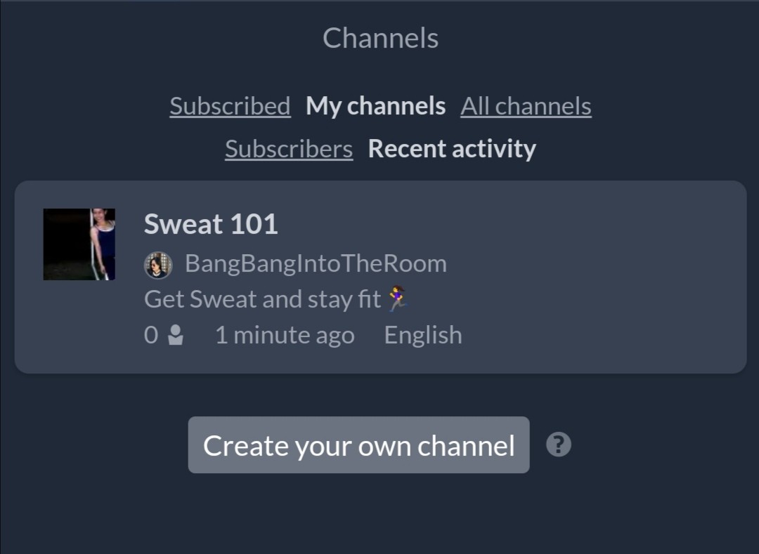Click the Create your own channel button
This screenshot has height=554, width=759.
click(358, 444)
